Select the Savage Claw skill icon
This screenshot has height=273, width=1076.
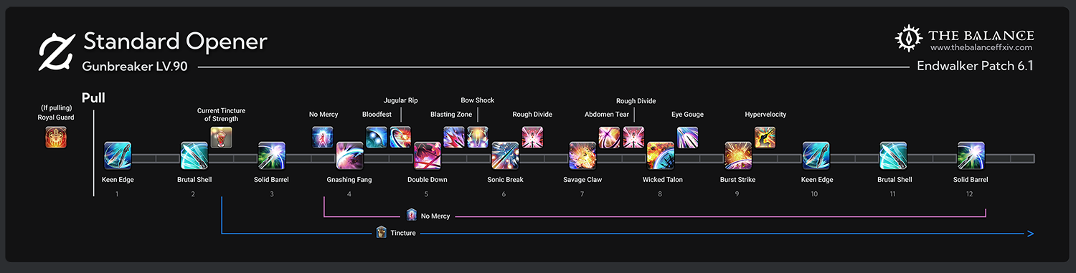582,155
